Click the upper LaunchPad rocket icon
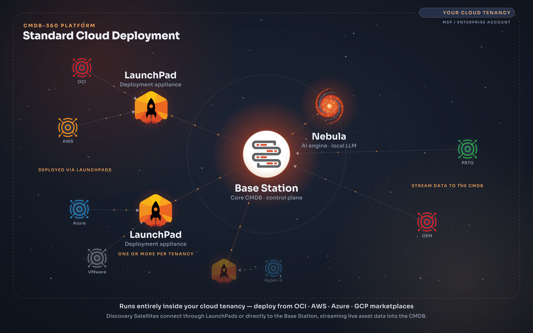Screen dimensions: 533x333 coord(151,108)
